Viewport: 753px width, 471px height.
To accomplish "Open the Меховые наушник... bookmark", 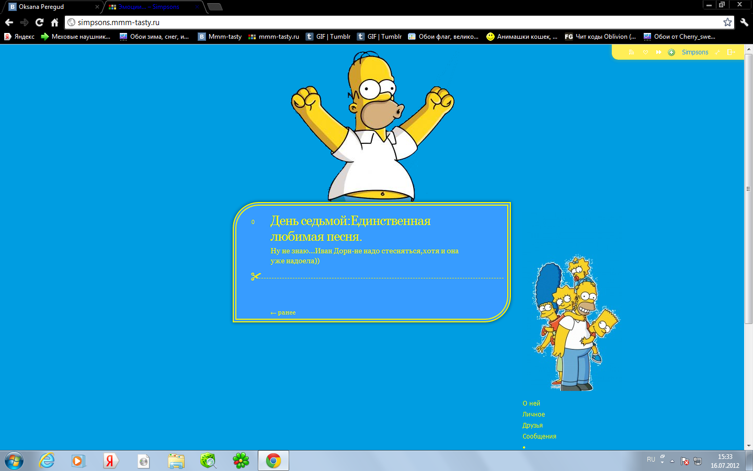I will [76, 37].
